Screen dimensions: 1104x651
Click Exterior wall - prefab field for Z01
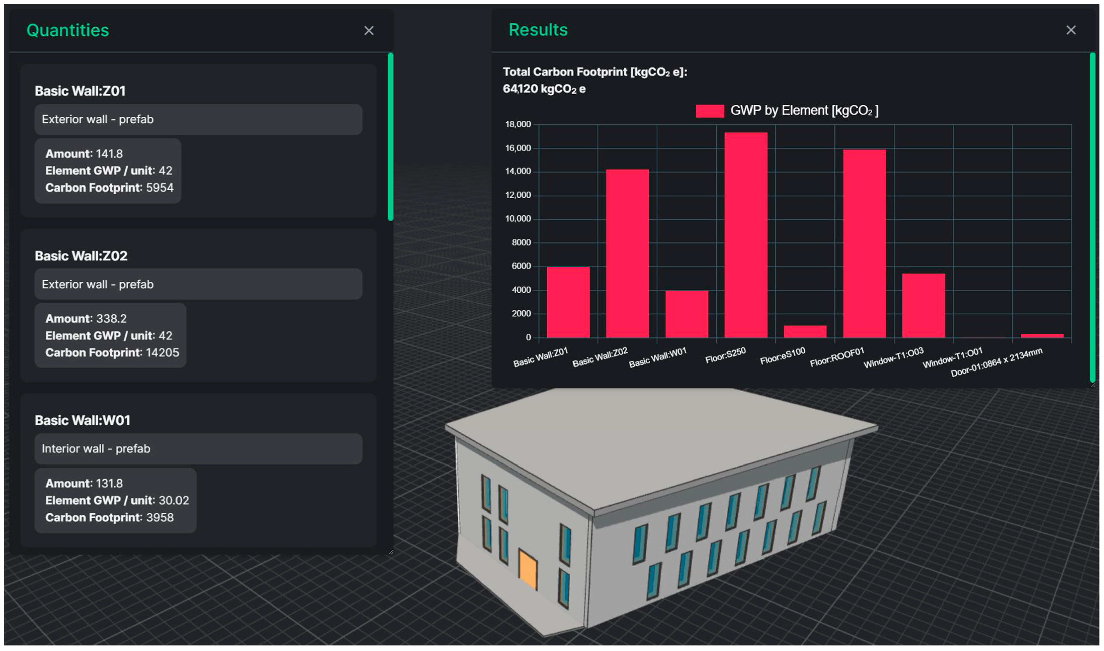click(x=198, y=119)
